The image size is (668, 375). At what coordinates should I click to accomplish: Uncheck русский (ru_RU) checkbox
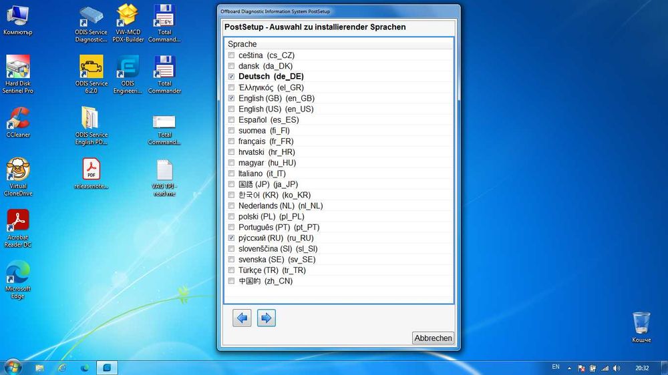[x=231, y=238]
